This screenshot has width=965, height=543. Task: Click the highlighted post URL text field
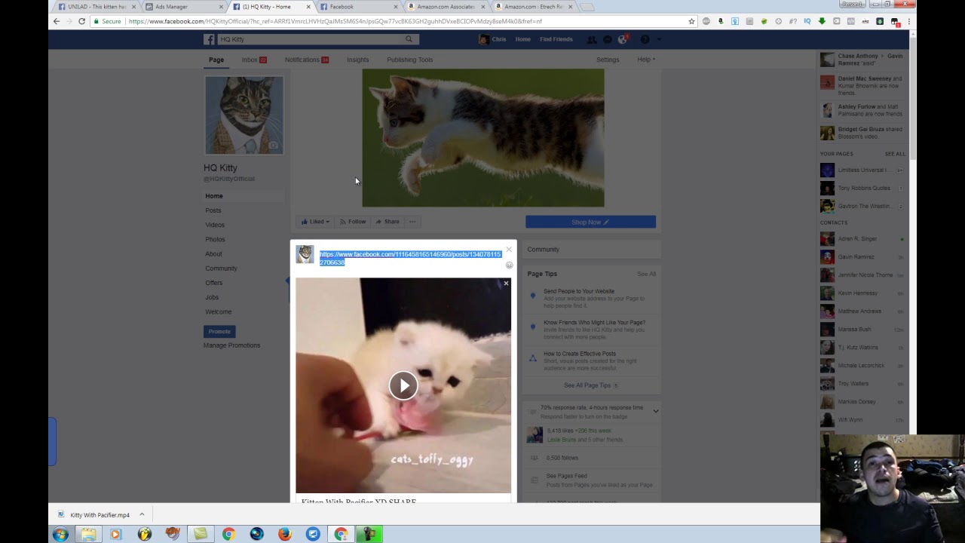click(410, 258)
